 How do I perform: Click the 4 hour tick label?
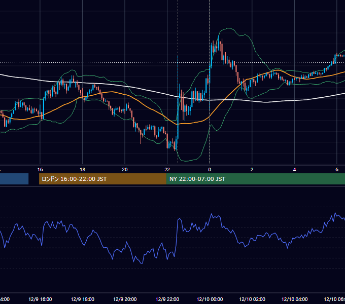[294, 169]
